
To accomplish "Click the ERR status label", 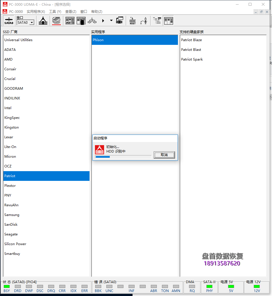I will click(85, 291).
